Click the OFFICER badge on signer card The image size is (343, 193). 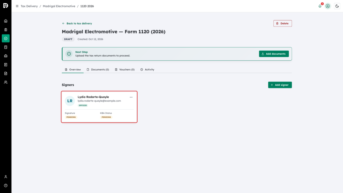[x=83, y=106]
